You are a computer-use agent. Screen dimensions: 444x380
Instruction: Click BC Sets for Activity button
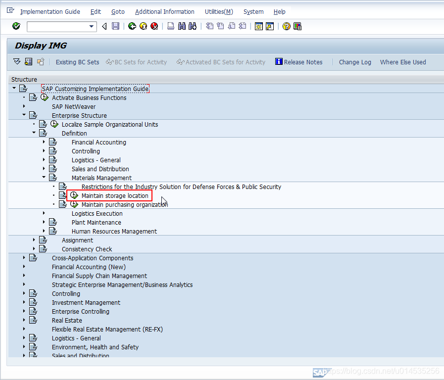(x=136, y=62)
